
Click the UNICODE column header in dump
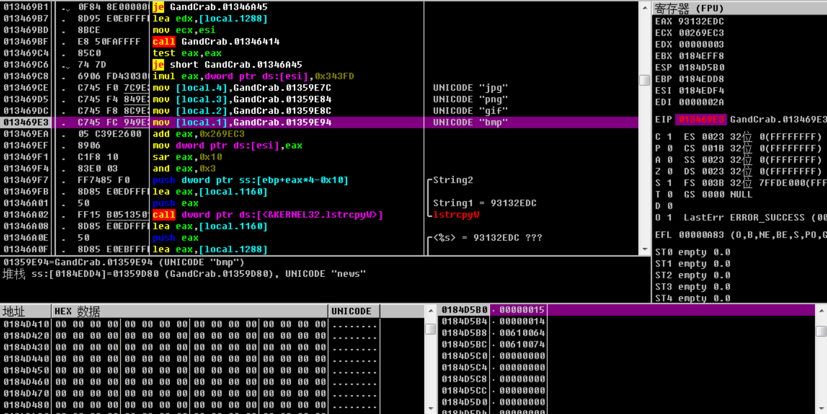pyautogui.click(x=354, y=311)
